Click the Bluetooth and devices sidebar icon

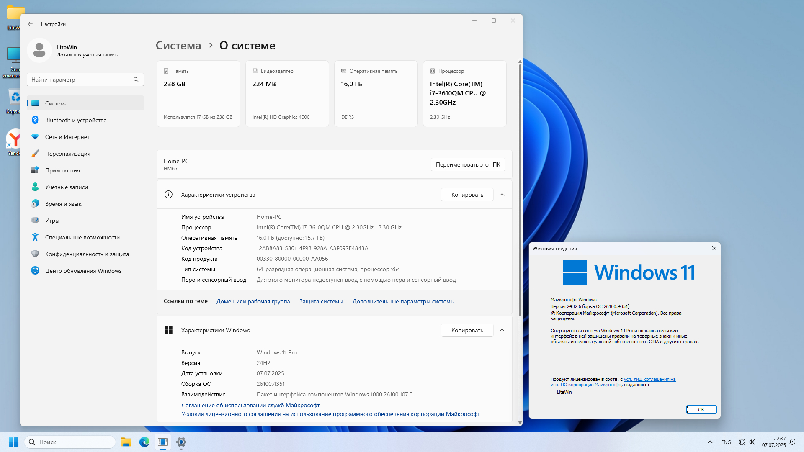coord(35,120)
